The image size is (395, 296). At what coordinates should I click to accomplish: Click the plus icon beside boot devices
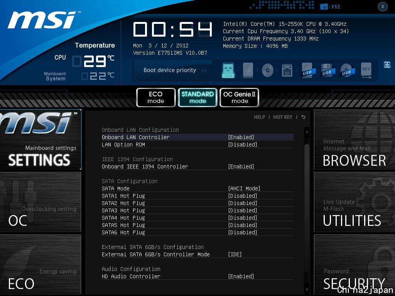click(x=387, y=65)
